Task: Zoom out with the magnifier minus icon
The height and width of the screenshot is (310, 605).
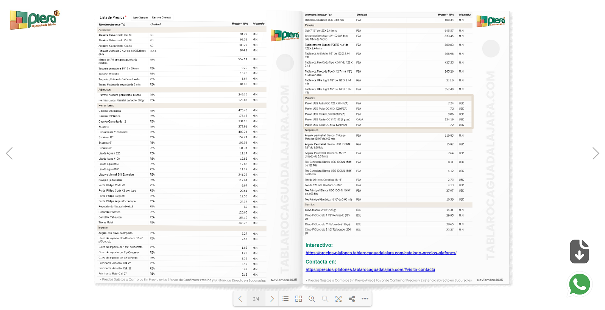Action: [x=325, y=299]
